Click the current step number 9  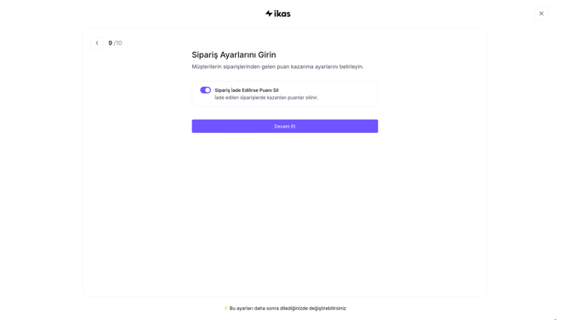[x=110, y=43]
